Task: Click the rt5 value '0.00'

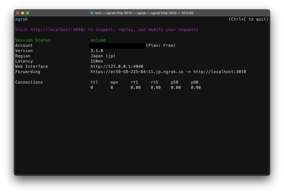Action: (x=156, y=87)
